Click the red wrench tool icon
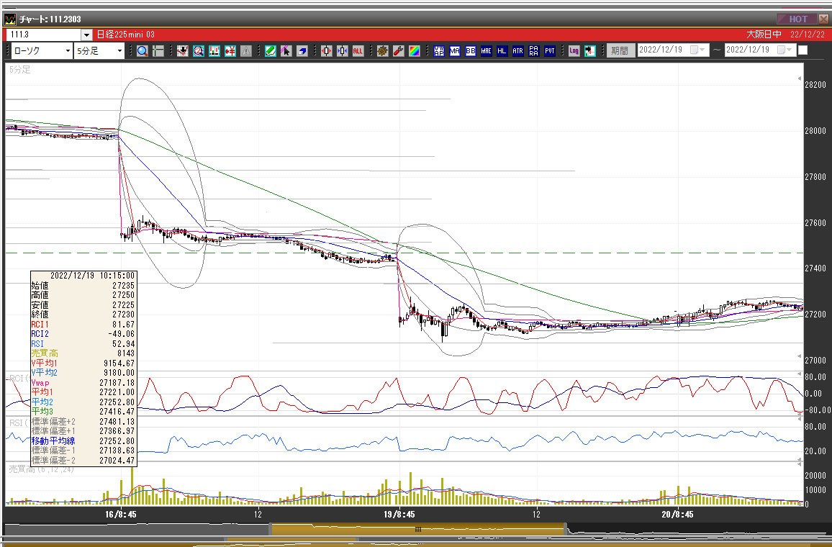This screenshot has width=832, height=547. coord(399,51)
